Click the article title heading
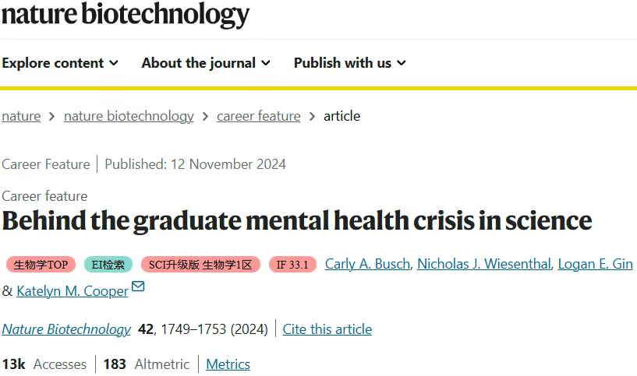 297,221
